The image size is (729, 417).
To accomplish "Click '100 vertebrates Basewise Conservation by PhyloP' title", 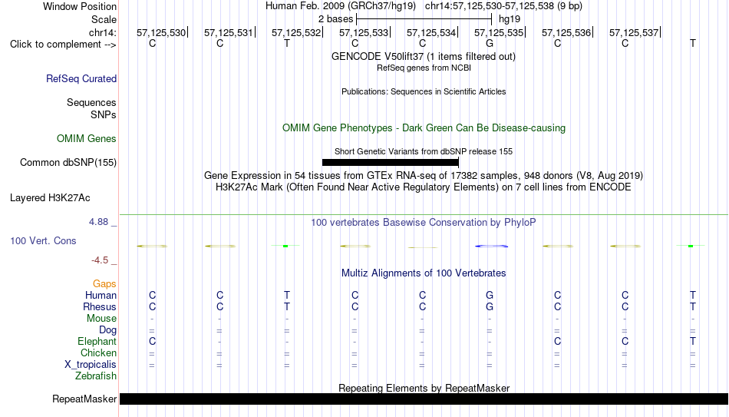I will coord(424,223).
